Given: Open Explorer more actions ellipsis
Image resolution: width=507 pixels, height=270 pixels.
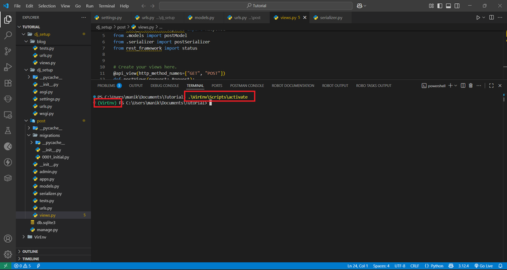Looking at the screenshot, I should click(x=84, y=18).
